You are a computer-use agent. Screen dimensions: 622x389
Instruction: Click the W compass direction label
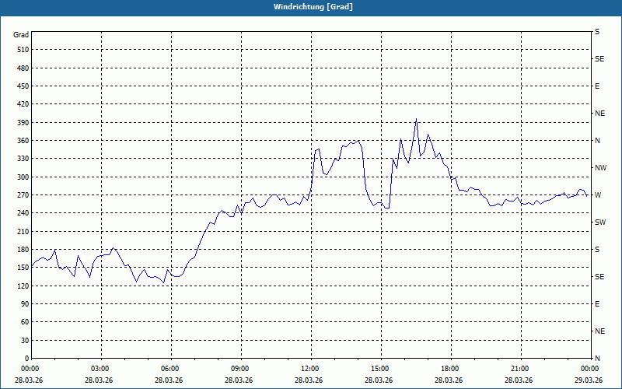pos(598,195)
